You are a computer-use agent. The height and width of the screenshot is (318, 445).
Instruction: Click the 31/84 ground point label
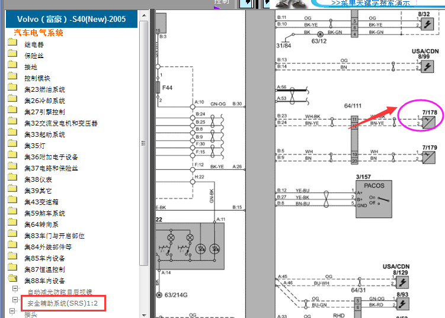pyautogui.click(x=283, y=46)
